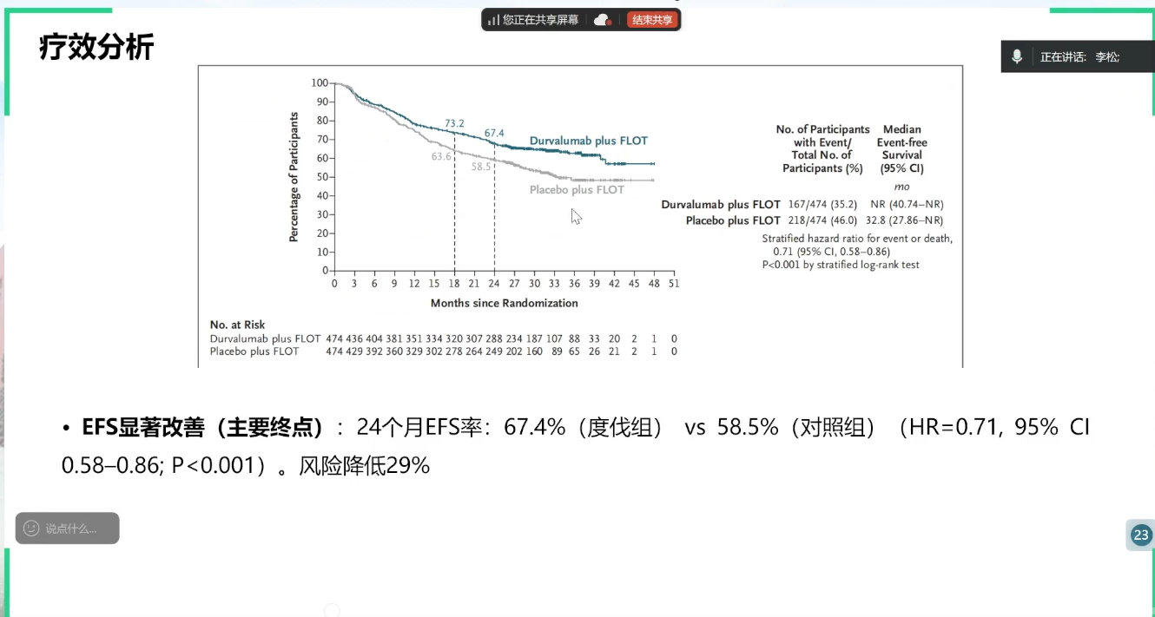Click the Months since Randomization axis title
This screenshot has height=617, width=1155.
504,303
